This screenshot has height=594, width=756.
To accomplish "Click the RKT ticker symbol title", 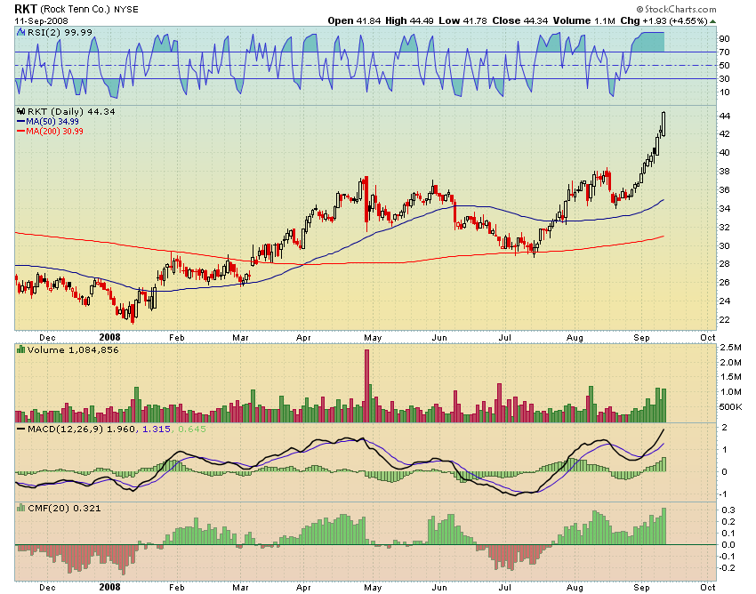I will point(26,9).
